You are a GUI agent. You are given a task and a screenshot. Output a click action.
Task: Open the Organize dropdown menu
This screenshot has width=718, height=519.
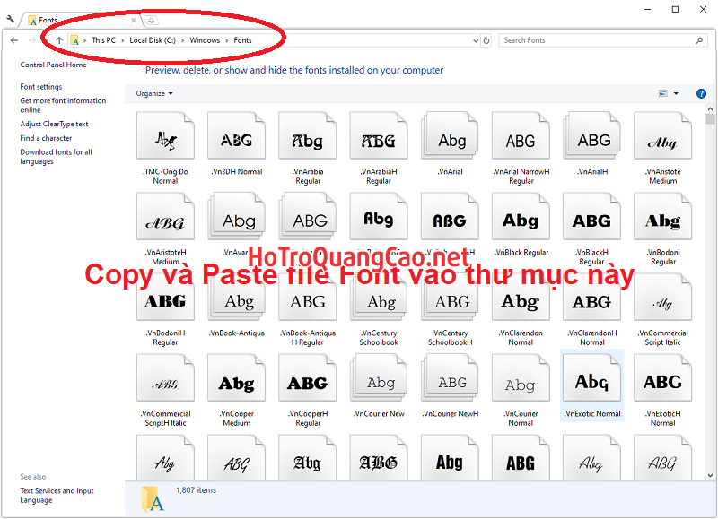pyautogui.click(x=154, y=93)
